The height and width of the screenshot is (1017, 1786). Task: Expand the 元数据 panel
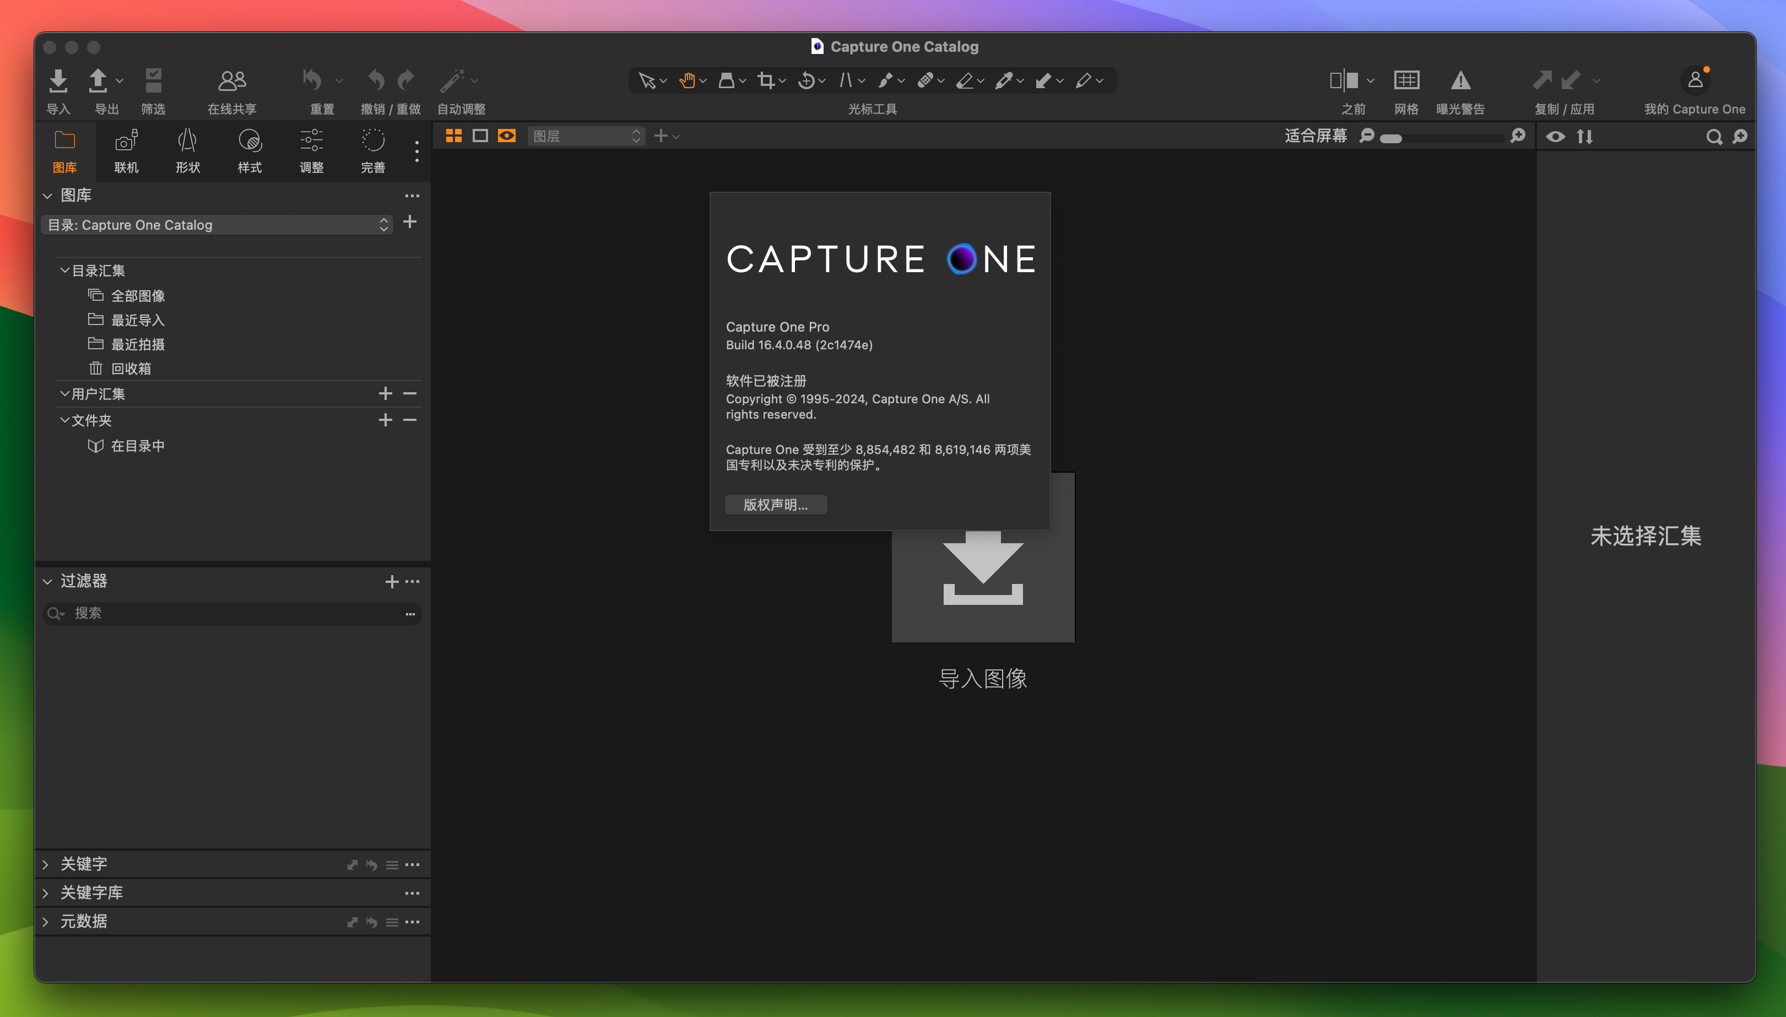[x=46, y=922]
